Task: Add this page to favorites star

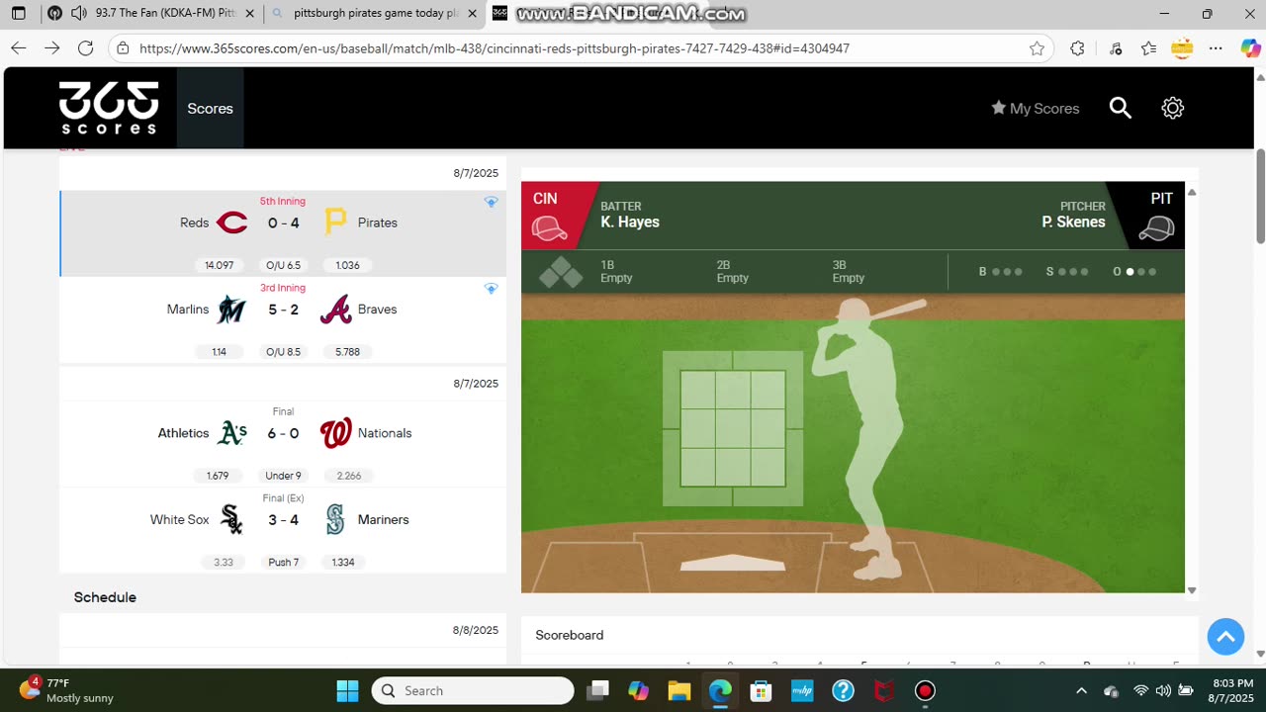Action: [1037, 48]
